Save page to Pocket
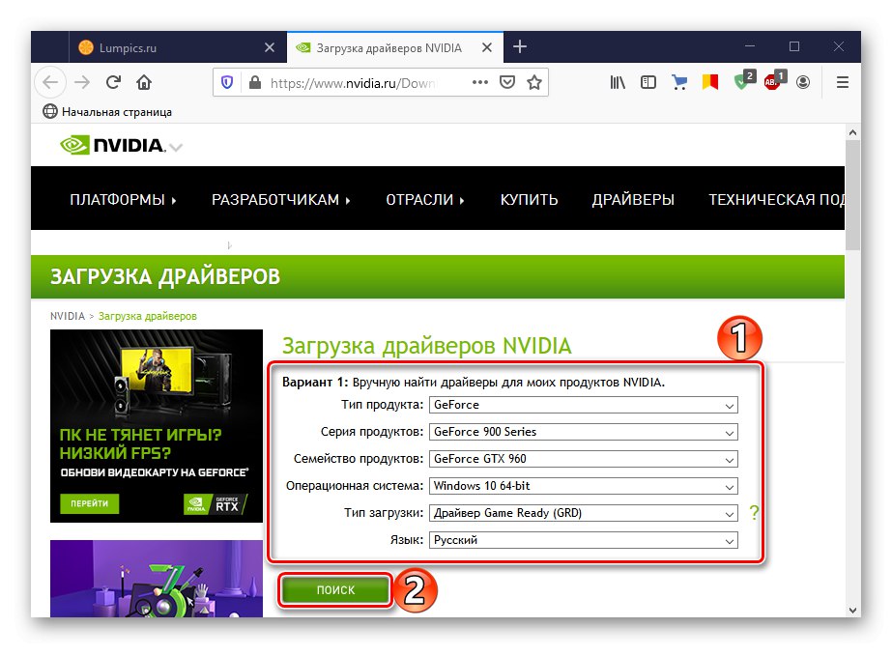Screen dimensions: 892x656 pos(506,82)
